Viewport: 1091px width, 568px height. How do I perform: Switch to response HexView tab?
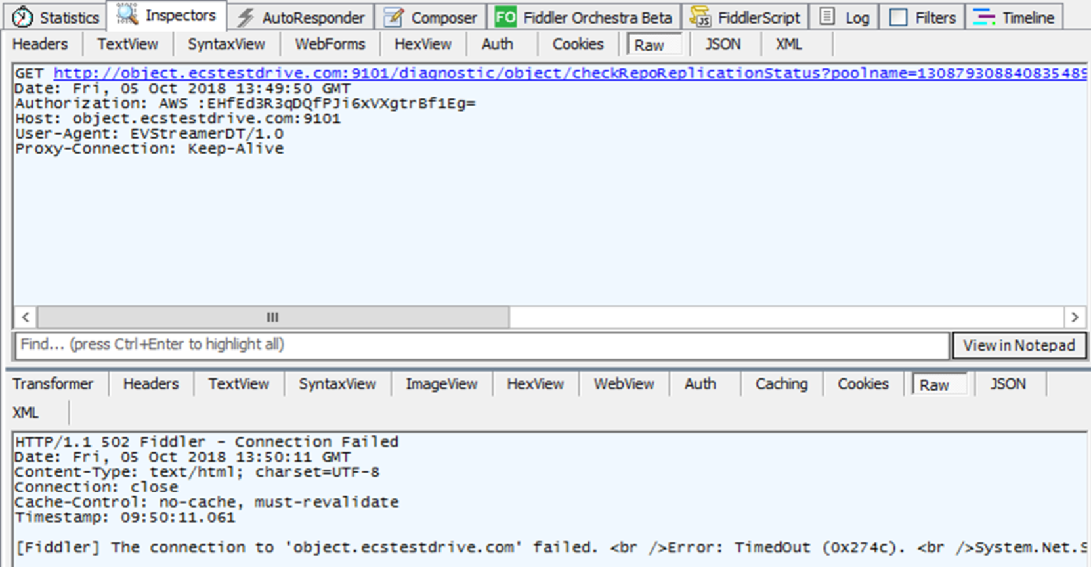535,384
